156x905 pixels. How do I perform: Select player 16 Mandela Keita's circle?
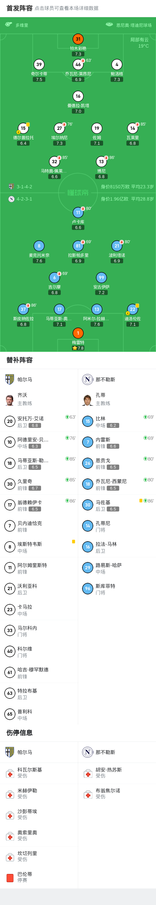(x=78, y=96)
